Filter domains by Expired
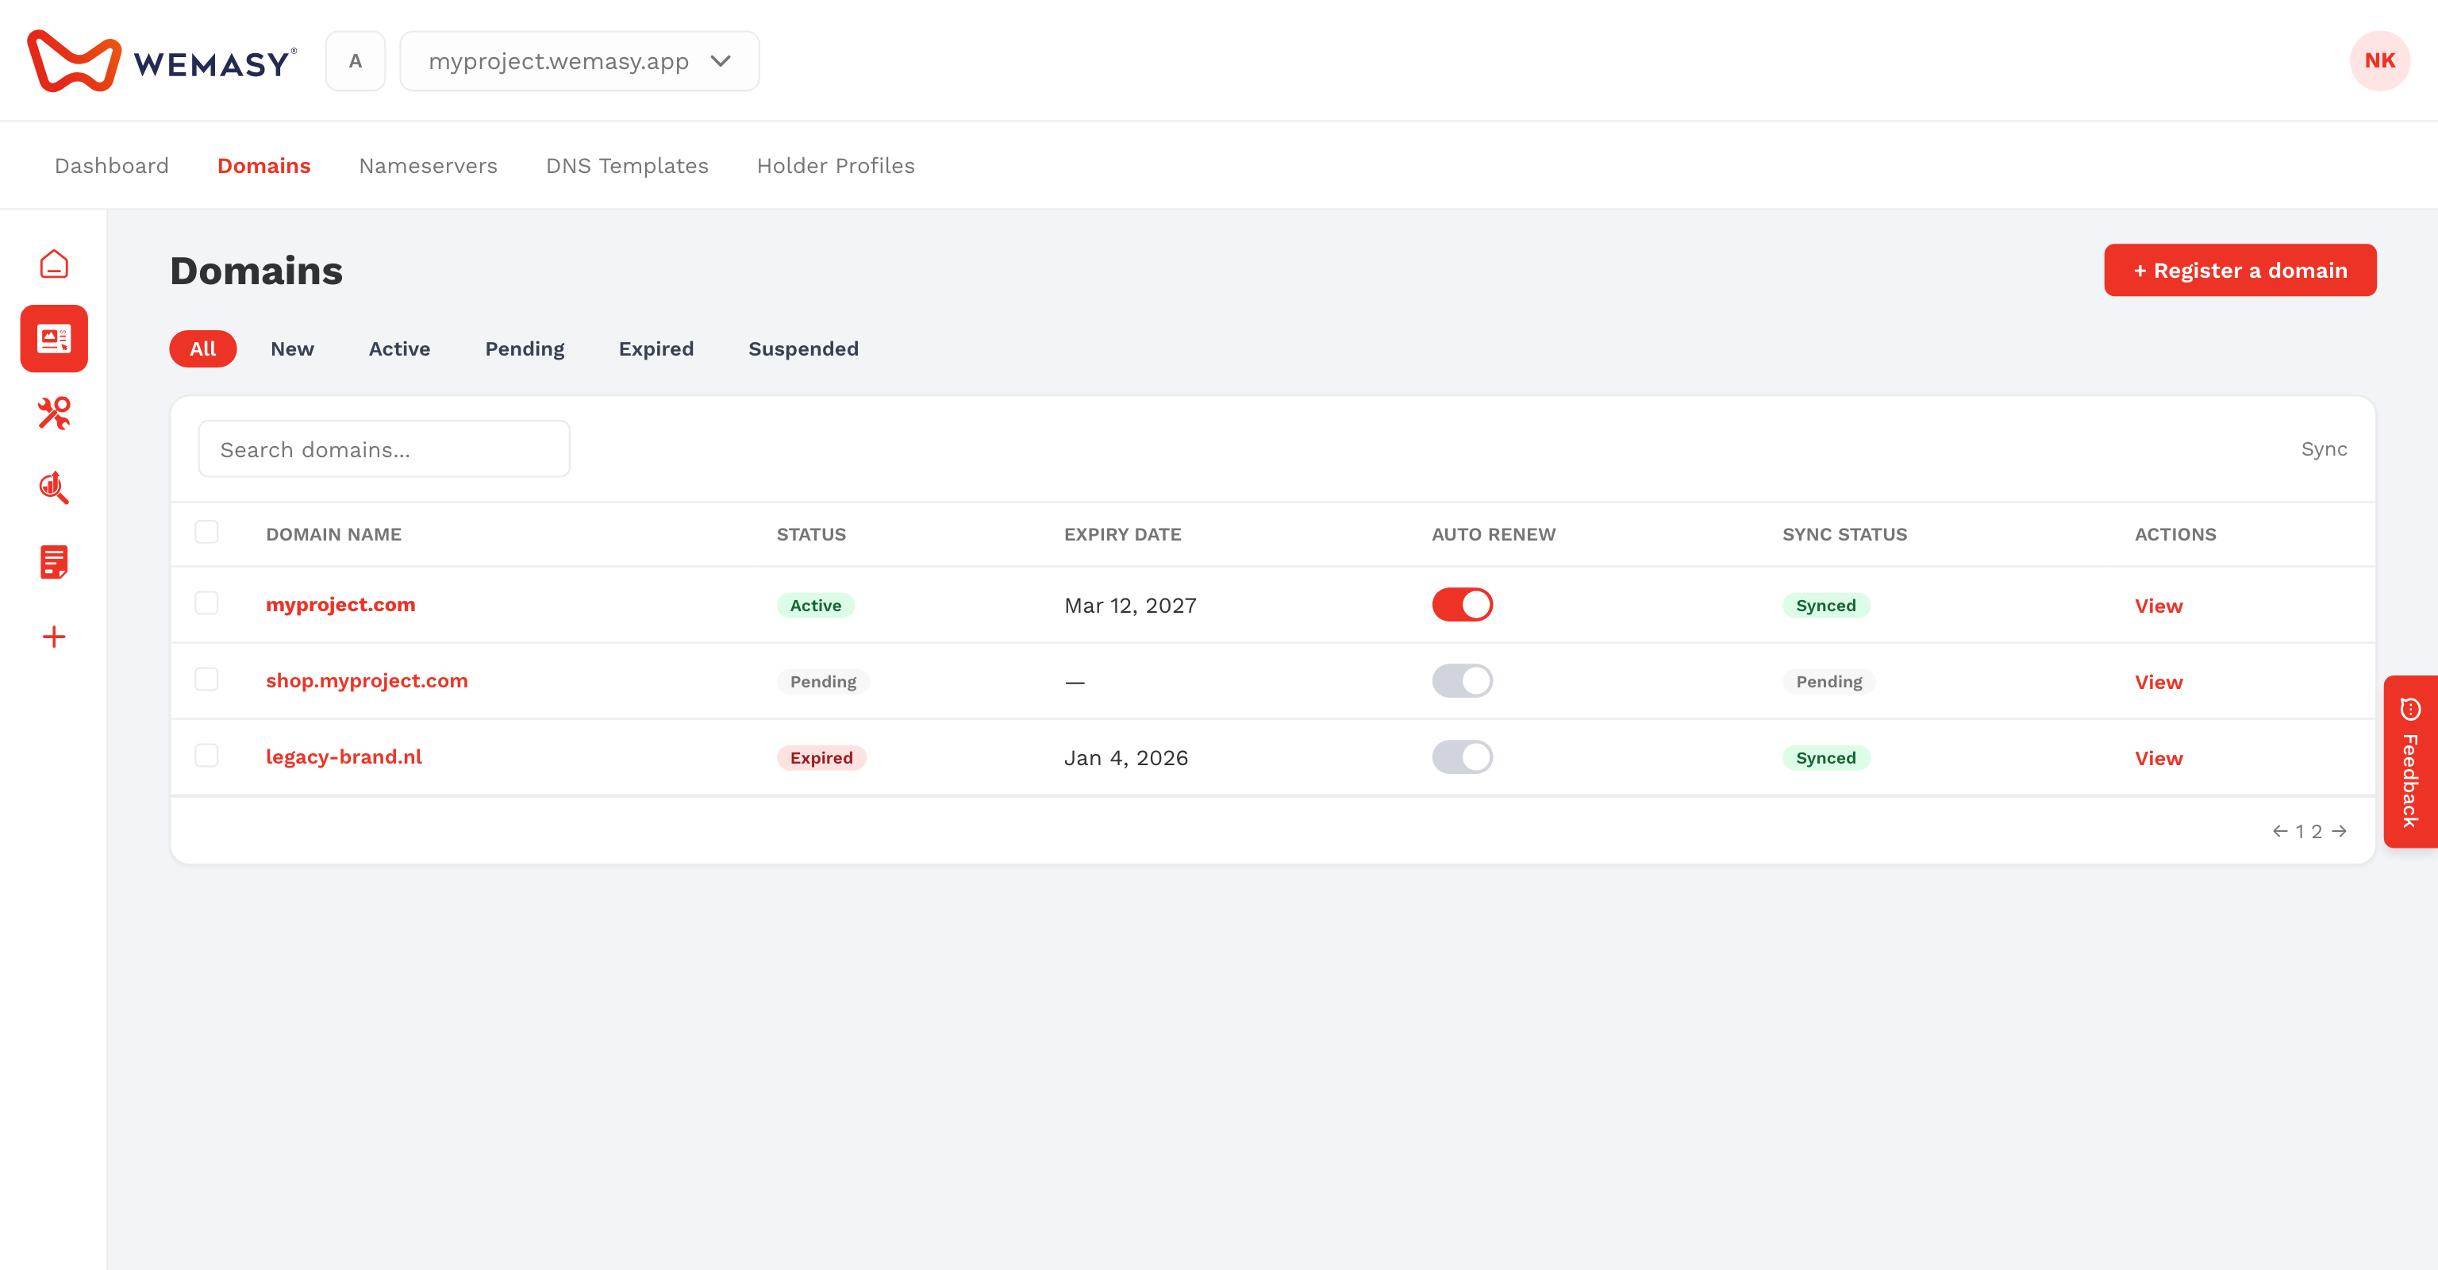 pos(656,348)
